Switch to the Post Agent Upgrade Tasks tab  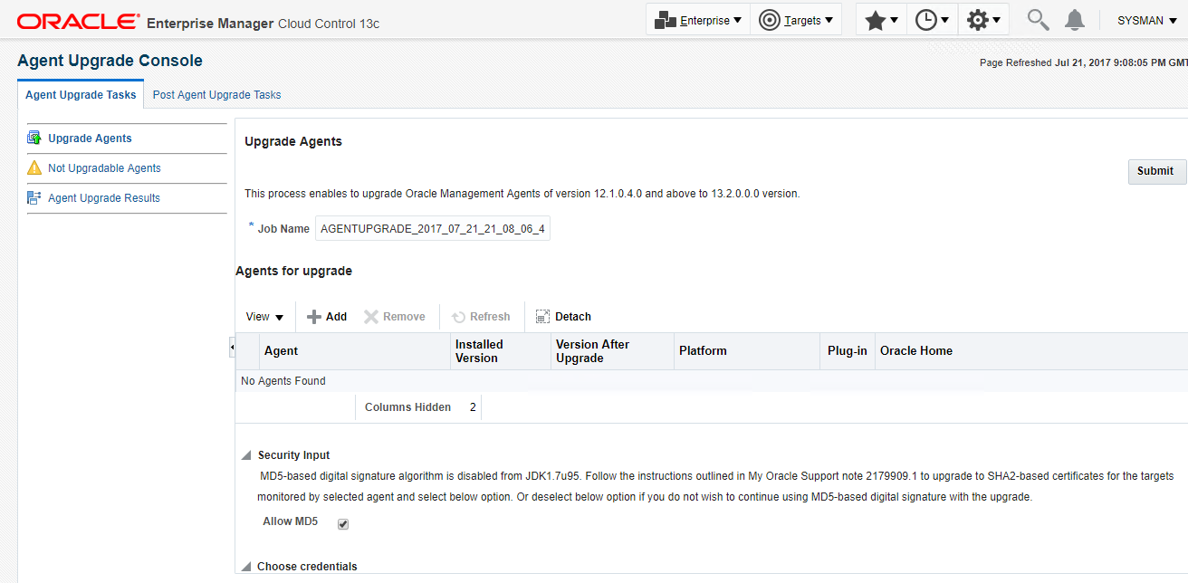[x=216, y=94]
